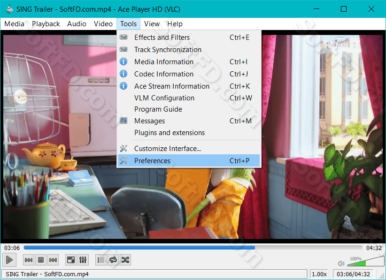Open VLM Configuration

coord(189,98)
